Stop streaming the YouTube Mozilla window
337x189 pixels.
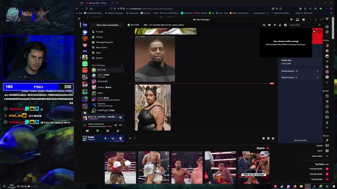(120, 117)
